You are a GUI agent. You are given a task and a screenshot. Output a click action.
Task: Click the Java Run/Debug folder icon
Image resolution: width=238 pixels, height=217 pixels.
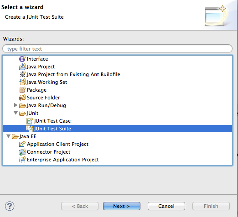pos(22,105)
